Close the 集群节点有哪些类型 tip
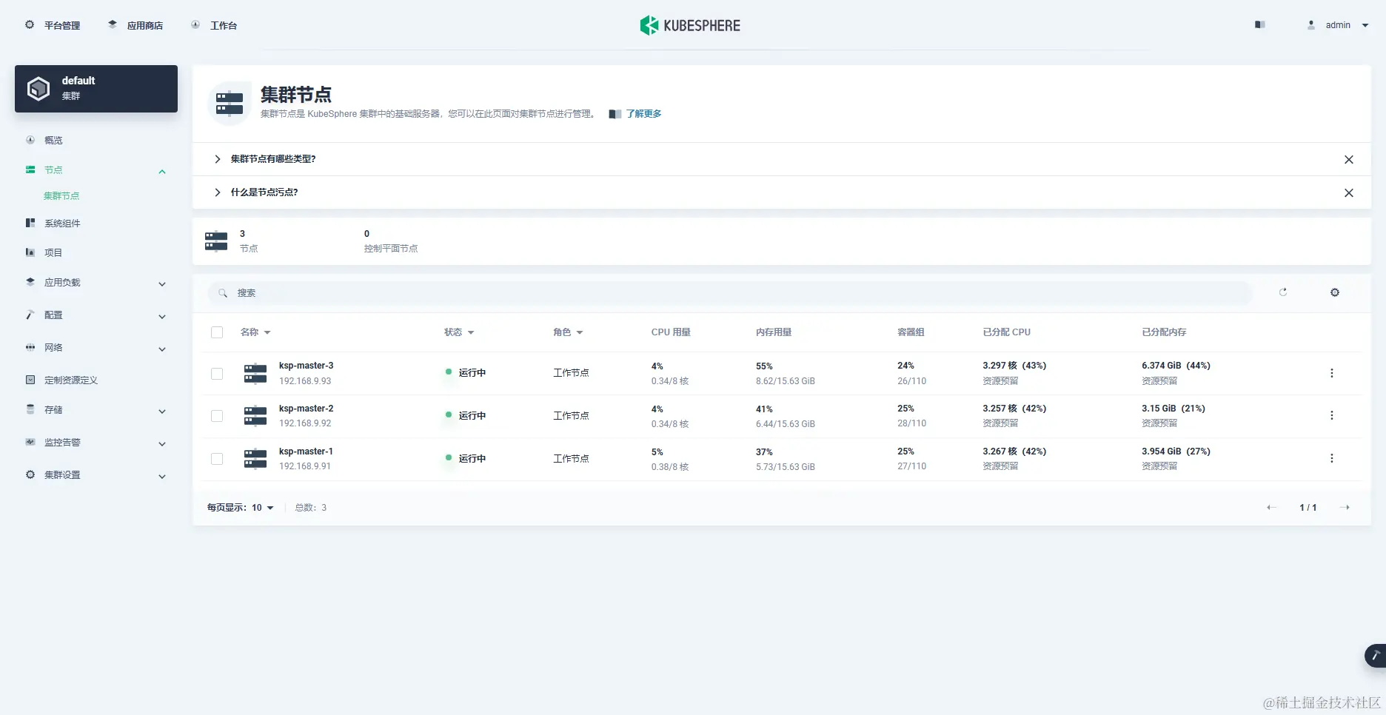The width and height of the screenshot is (1386, 715). click(x=1349, y=159)
